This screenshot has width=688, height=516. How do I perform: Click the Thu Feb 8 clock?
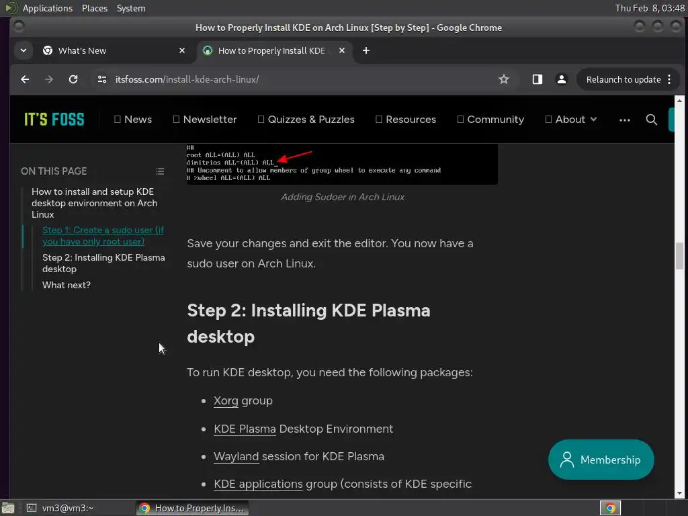[x=650, y=8]
